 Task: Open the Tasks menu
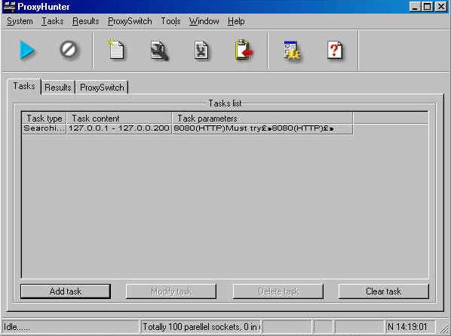point(53,21)
